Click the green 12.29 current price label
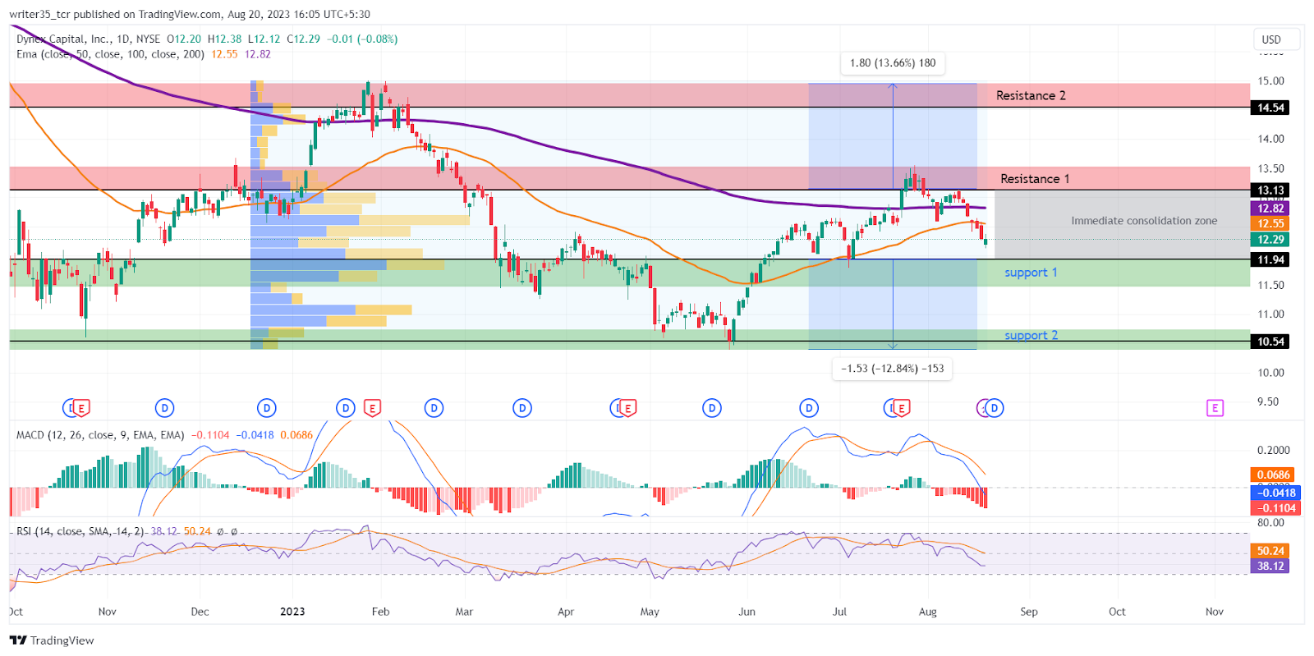The width and height of the screenshot is (1314, 656). tap(1270, 240)
